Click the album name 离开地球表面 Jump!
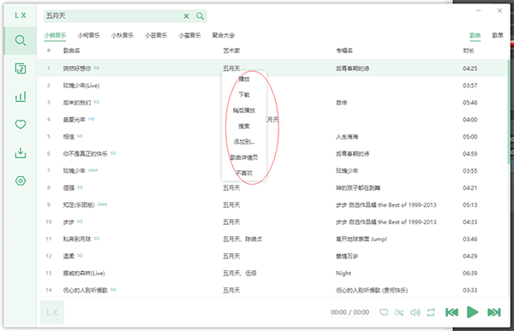 point(362,239)
